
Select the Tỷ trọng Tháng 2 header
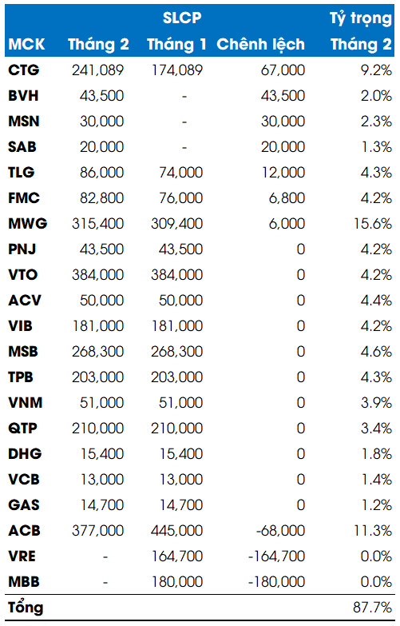point(361,31)
